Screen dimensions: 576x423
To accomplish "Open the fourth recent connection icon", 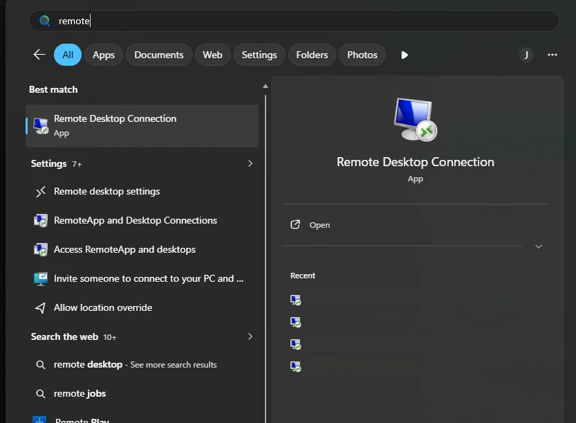I will (295, 366).
